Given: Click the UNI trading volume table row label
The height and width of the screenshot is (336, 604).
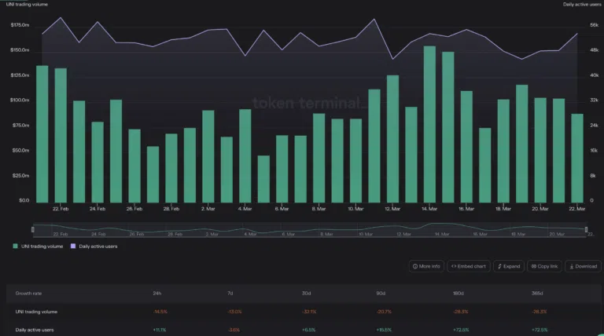Looking at the screenshot, I should (36, 312).
